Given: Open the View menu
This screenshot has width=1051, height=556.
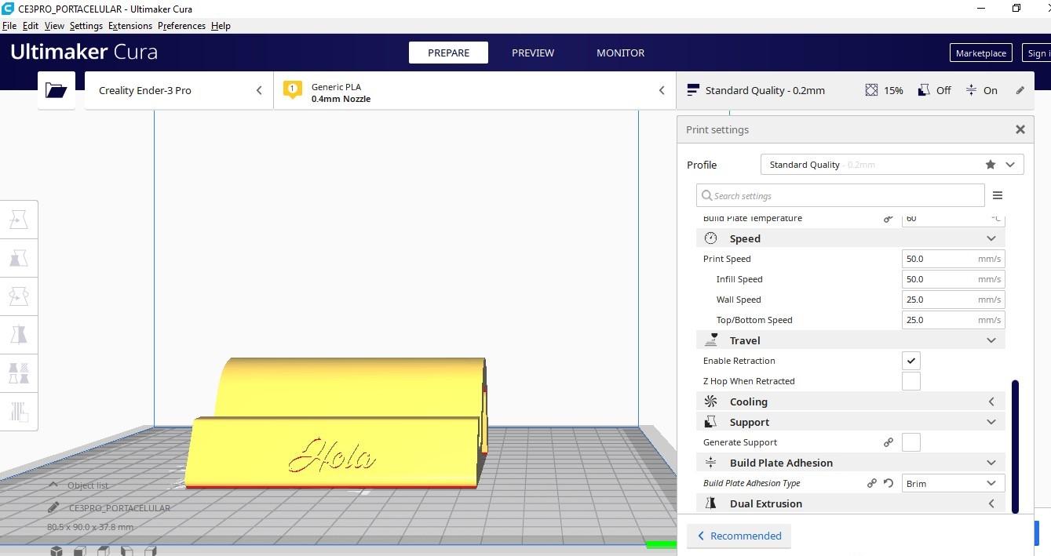Looking at the screenshot, I should (x=54, y=26).
